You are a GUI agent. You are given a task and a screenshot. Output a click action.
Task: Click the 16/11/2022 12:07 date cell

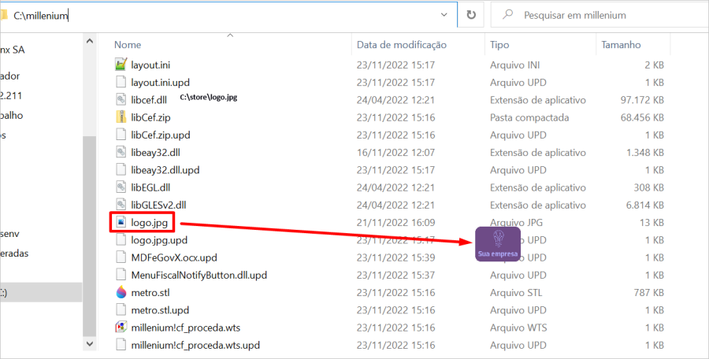(395, 153)
